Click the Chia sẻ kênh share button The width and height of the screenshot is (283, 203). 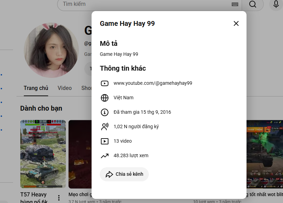point(124,174)
